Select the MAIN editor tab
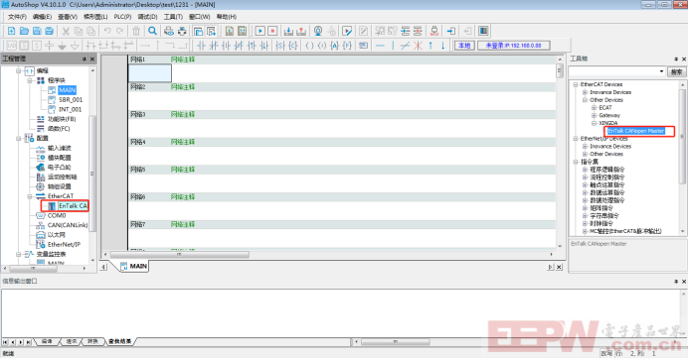This screenshot has height=358, width=688. (134, 266)
